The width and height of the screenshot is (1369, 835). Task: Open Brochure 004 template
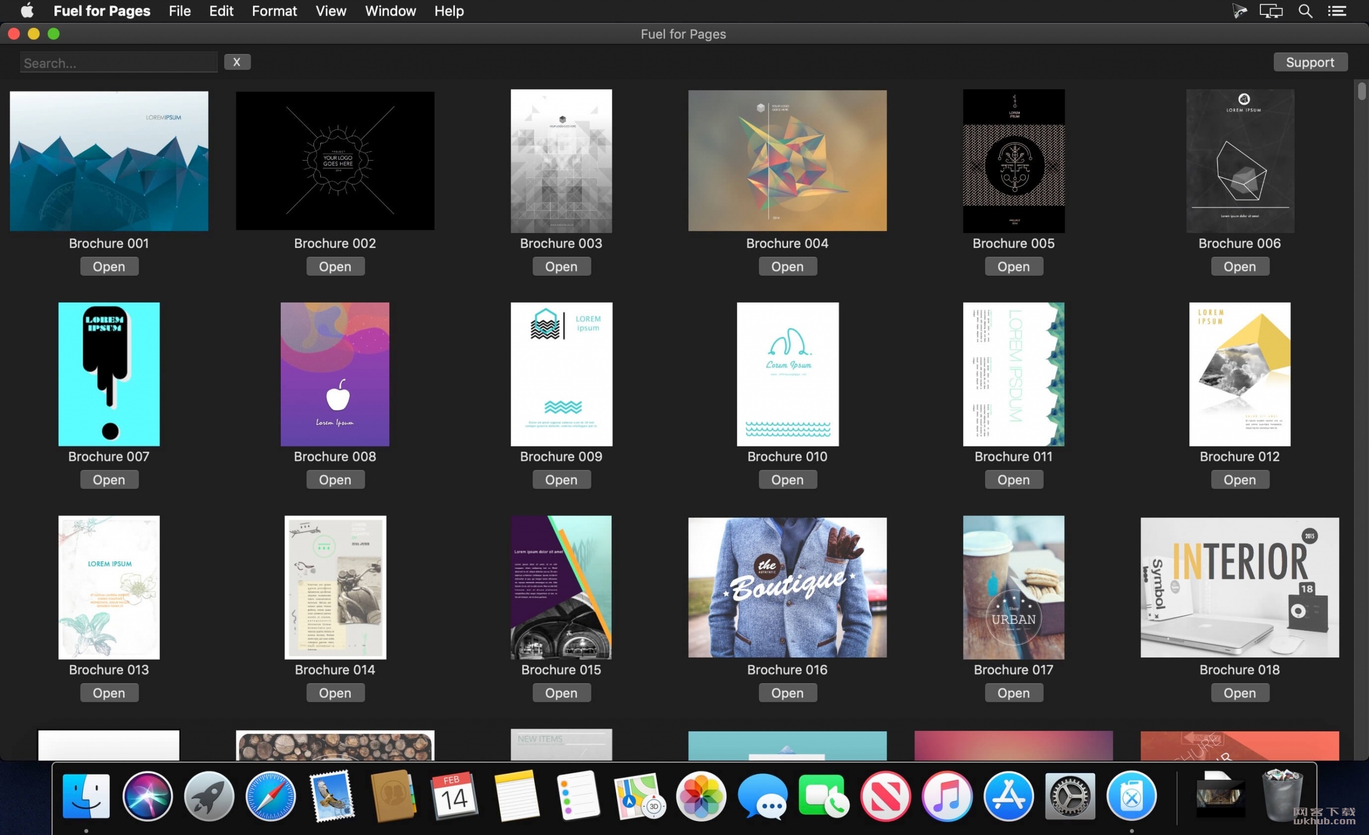tap(787, 266)
